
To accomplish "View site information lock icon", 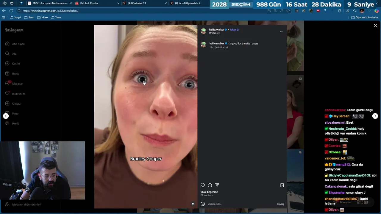I will click(19, 11).
